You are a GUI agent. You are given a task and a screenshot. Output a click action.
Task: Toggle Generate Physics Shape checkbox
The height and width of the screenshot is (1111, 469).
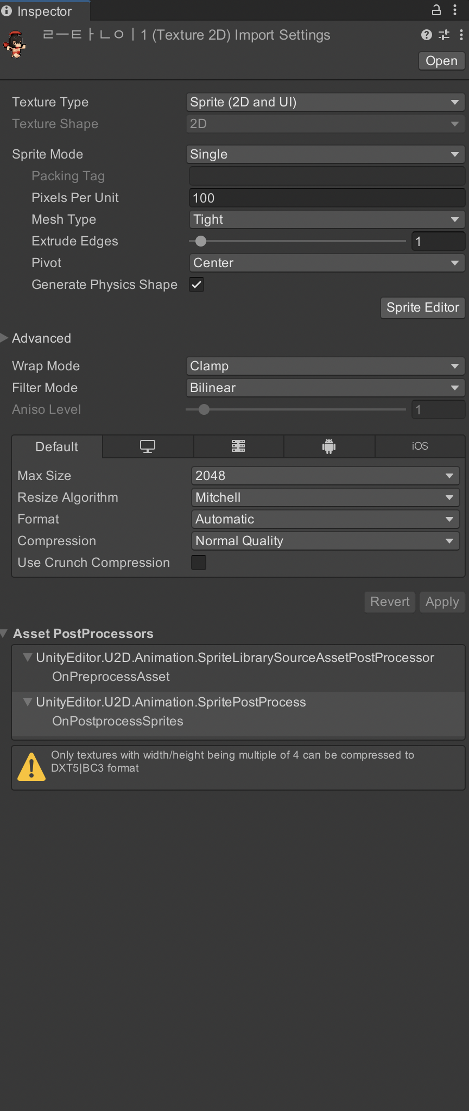[197, 285]
